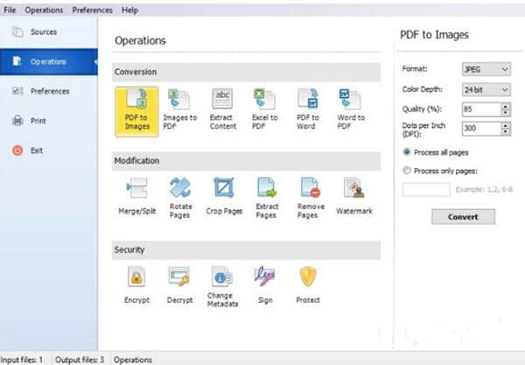Select the PDF to Images conversion icon
This screenshot has height=365, width=525.
[136, 109]
